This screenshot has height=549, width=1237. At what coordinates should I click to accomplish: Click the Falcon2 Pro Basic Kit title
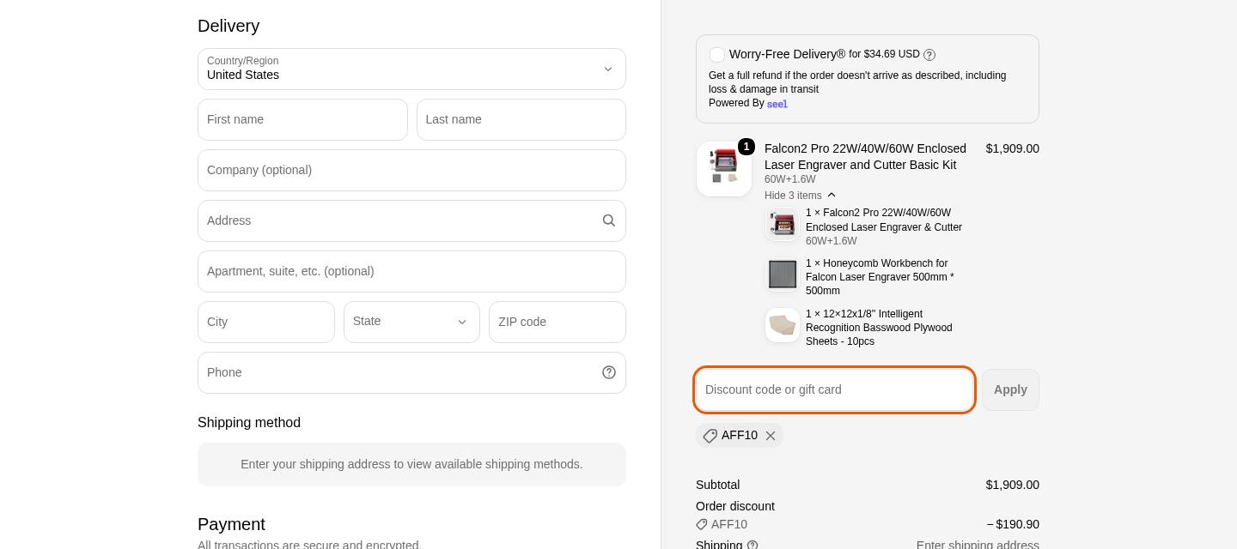pyautogui.click(x=865, y=156)
